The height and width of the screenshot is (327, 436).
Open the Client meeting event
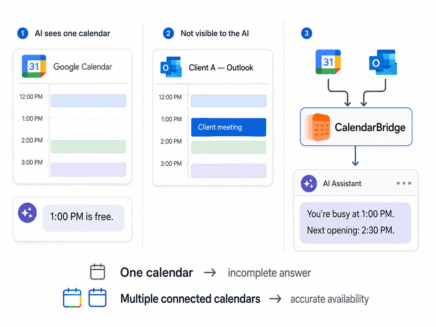pyautogui.click(x=229, y=127)
